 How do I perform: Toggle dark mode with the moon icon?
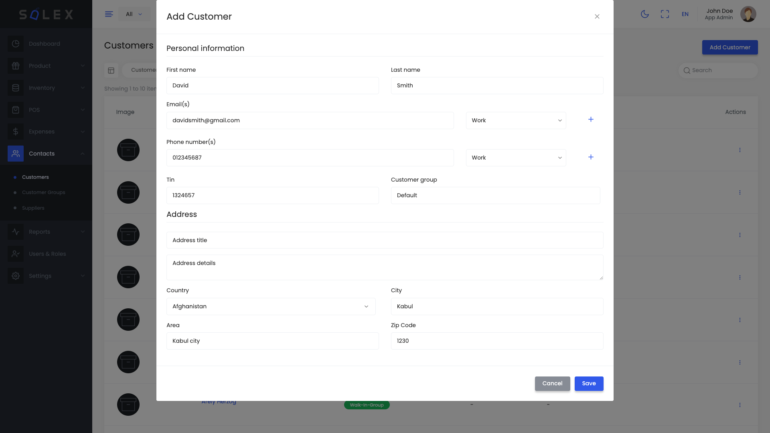[x=645, y=14]
